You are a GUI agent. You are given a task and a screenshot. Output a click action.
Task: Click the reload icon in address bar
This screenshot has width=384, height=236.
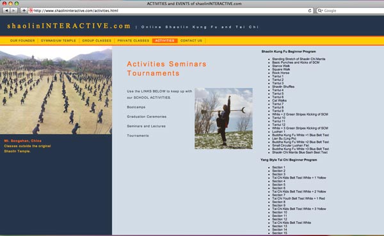tap(310, 10)
